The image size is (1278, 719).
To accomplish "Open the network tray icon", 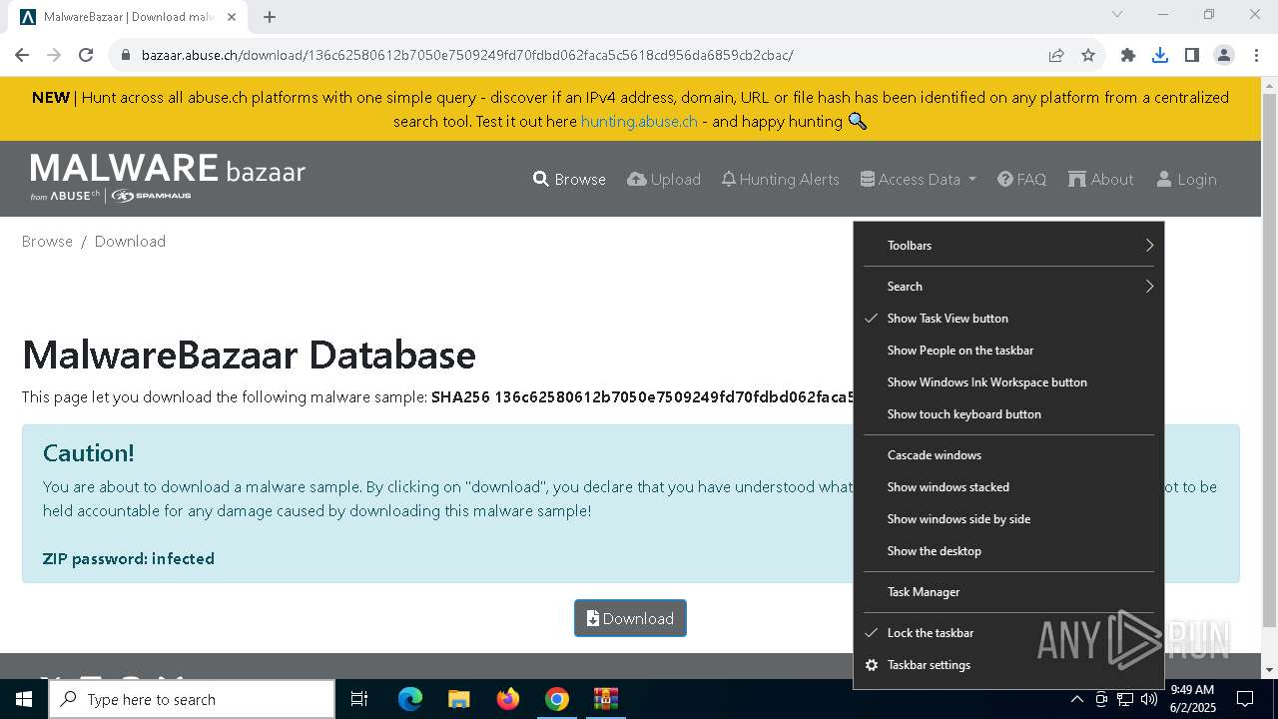I will (1125, 699).
